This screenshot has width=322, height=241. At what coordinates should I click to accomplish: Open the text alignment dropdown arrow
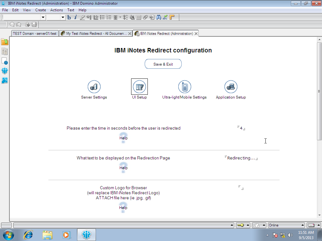[x=120, y=18]
